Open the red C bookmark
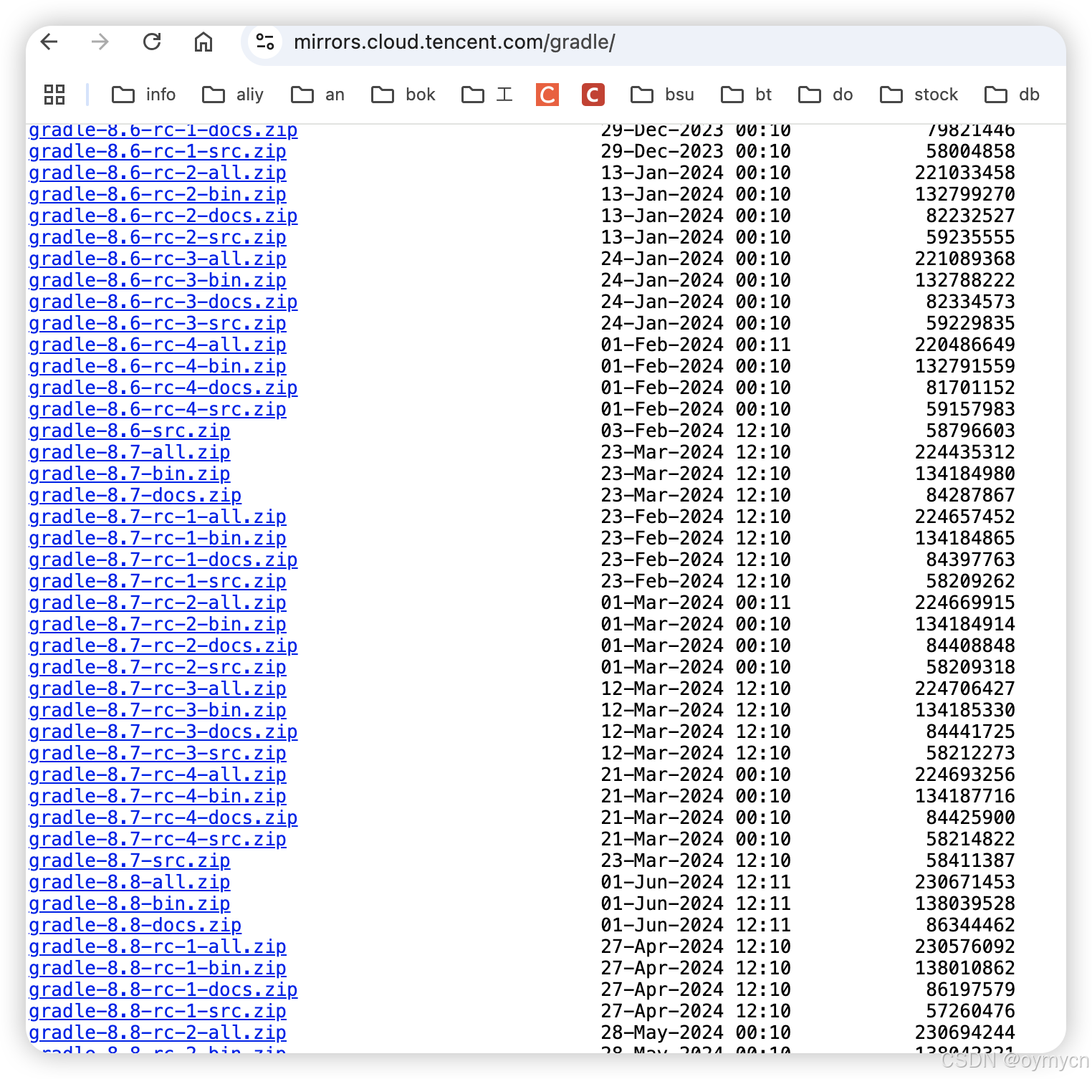Image resolution: width=1092 pixels, height=1079 pixels. point(593,95)
